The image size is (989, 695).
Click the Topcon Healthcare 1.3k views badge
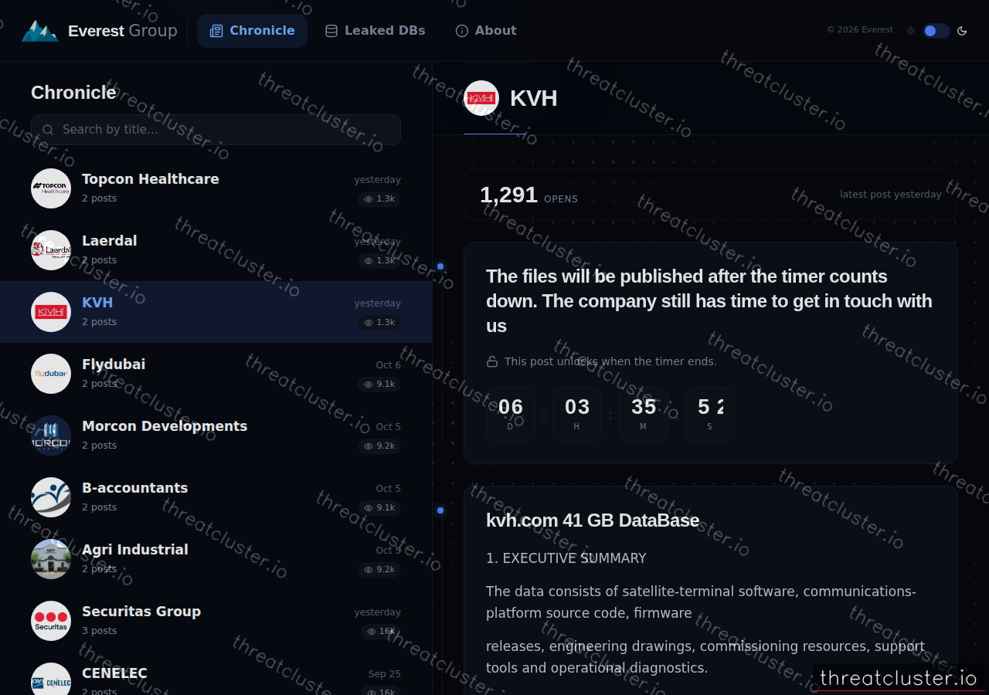click(379, 199)
